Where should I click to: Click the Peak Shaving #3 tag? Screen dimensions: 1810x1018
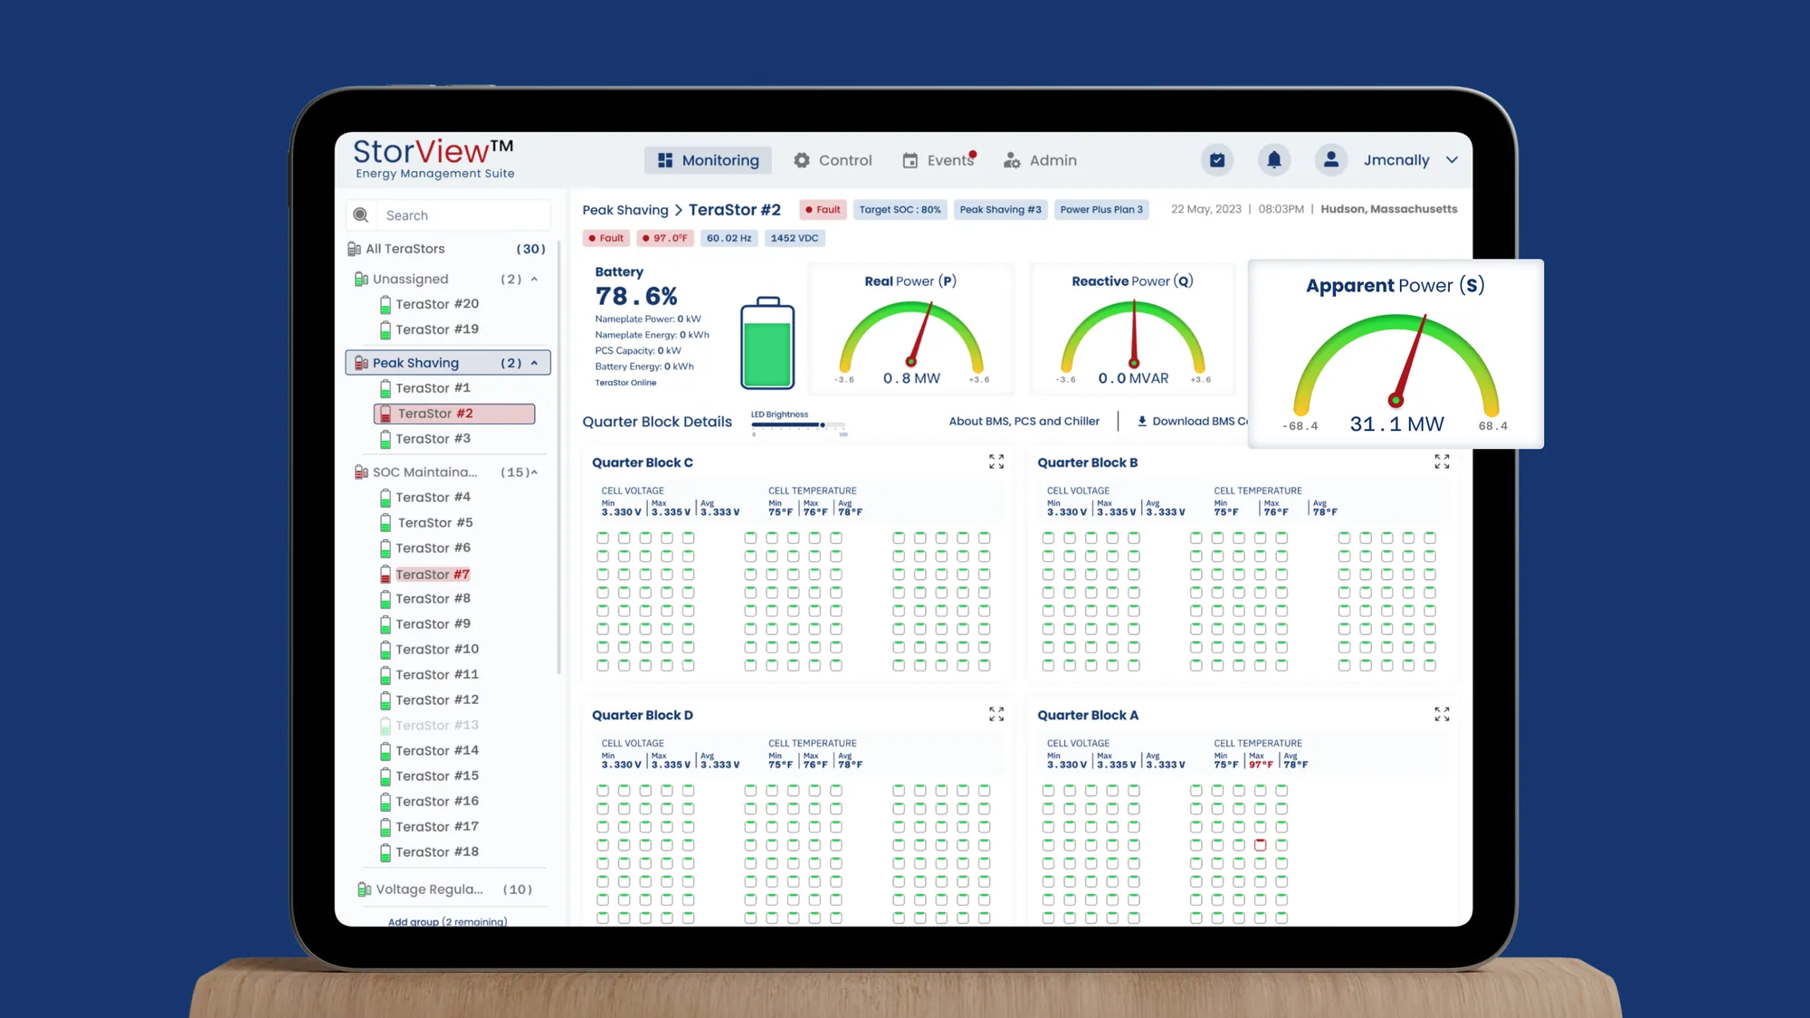(x=1000, y=210)
